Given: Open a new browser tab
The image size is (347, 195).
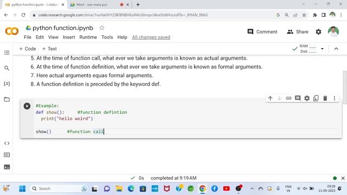Looking at the screenshot, I should coord(138,4).
